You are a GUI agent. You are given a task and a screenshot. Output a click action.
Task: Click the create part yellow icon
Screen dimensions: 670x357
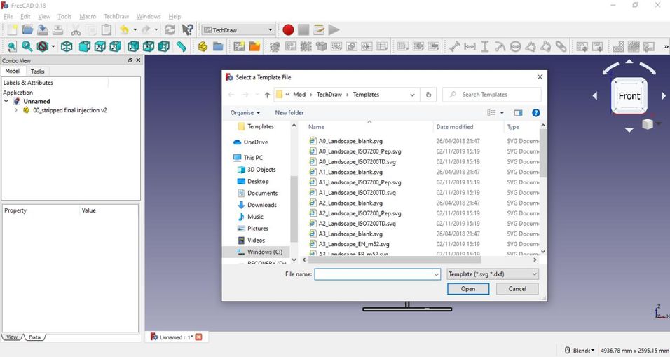pyautogui.click(x=203, y=46)
